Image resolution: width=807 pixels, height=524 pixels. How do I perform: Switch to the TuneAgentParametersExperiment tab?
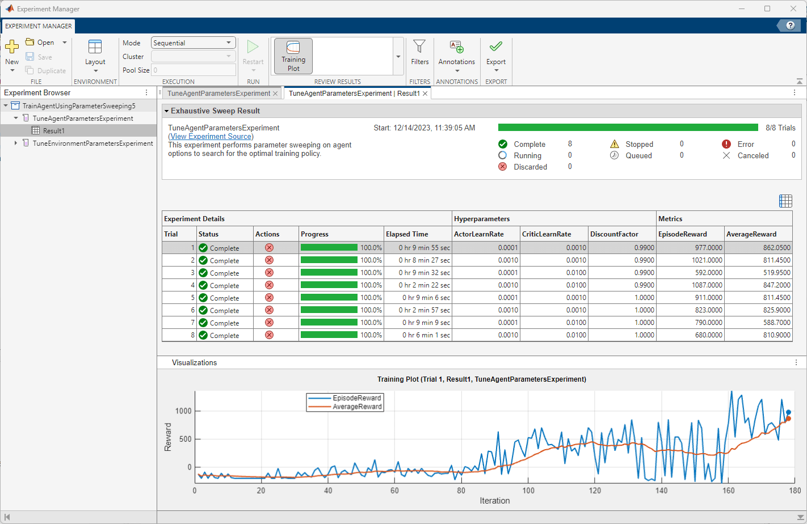218,94
